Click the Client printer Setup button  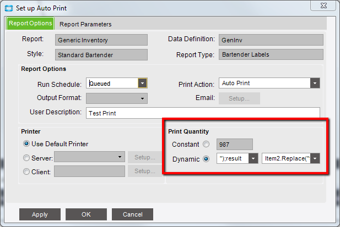point(144,171)
